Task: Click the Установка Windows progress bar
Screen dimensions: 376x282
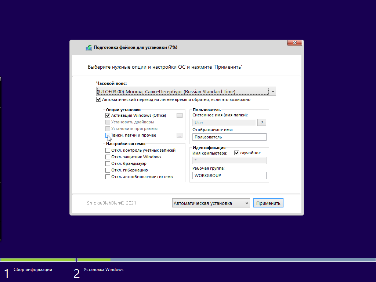Action: [x=226, y=260]
